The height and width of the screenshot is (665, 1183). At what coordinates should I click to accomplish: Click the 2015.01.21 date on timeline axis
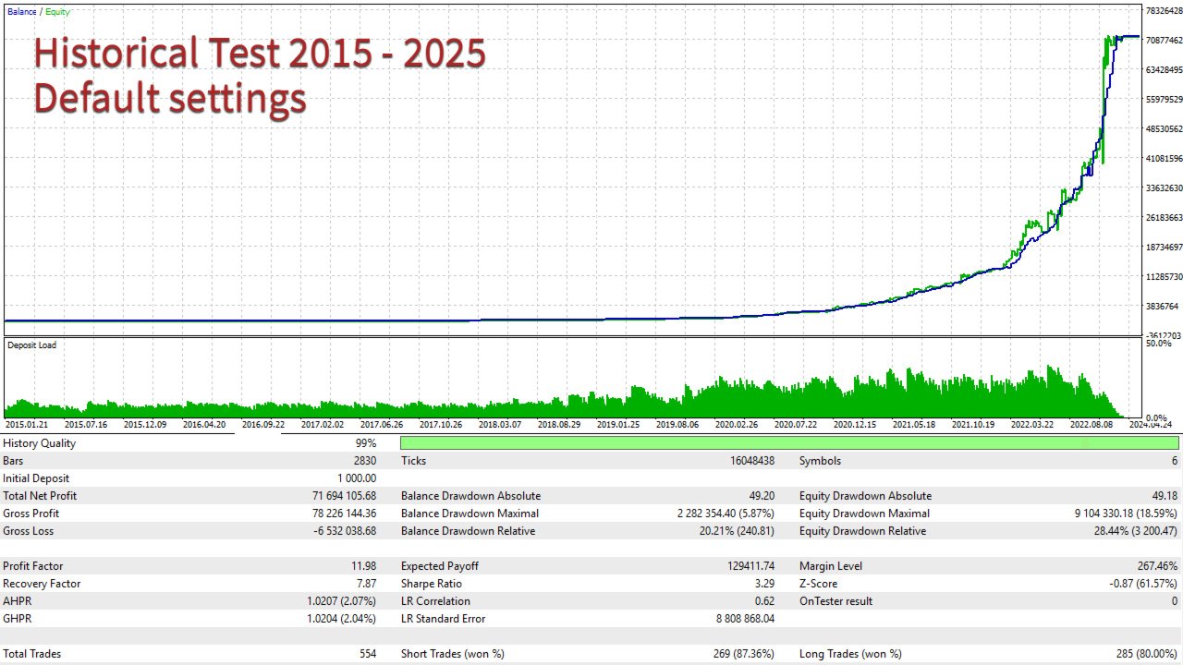coord(27,425)
